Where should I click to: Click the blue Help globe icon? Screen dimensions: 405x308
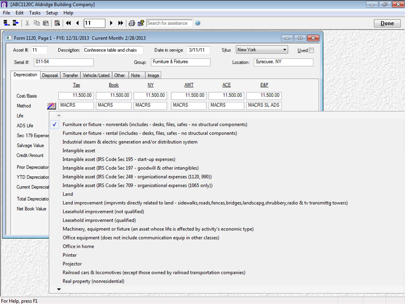coord(197,23)
